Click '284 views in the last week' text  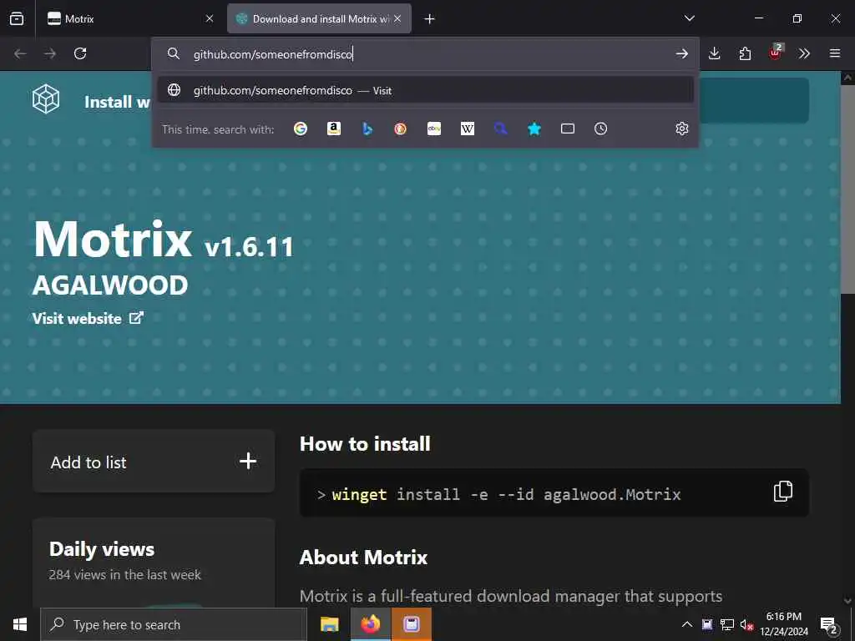(x=125, y=575)
